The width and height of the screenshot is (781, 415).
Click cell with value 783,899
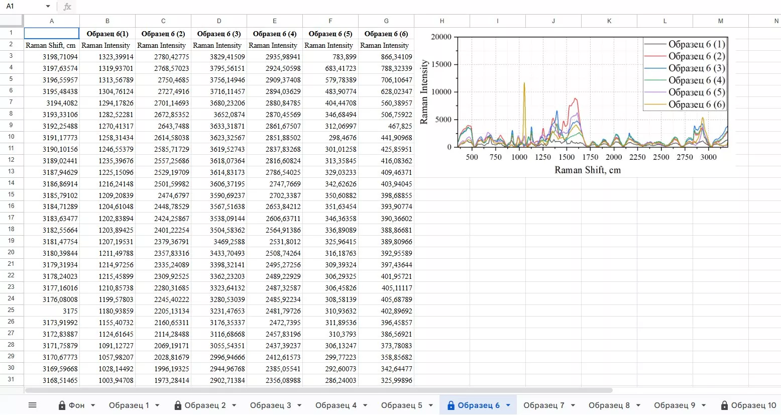(x=330, y=57)
